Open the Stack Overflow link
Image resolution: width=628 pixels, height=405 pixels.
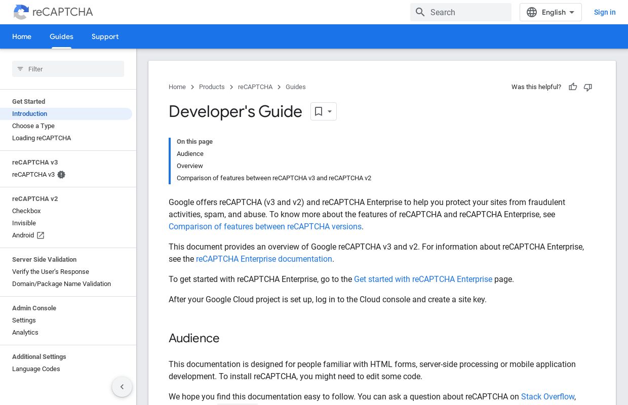tap(547, 397)
